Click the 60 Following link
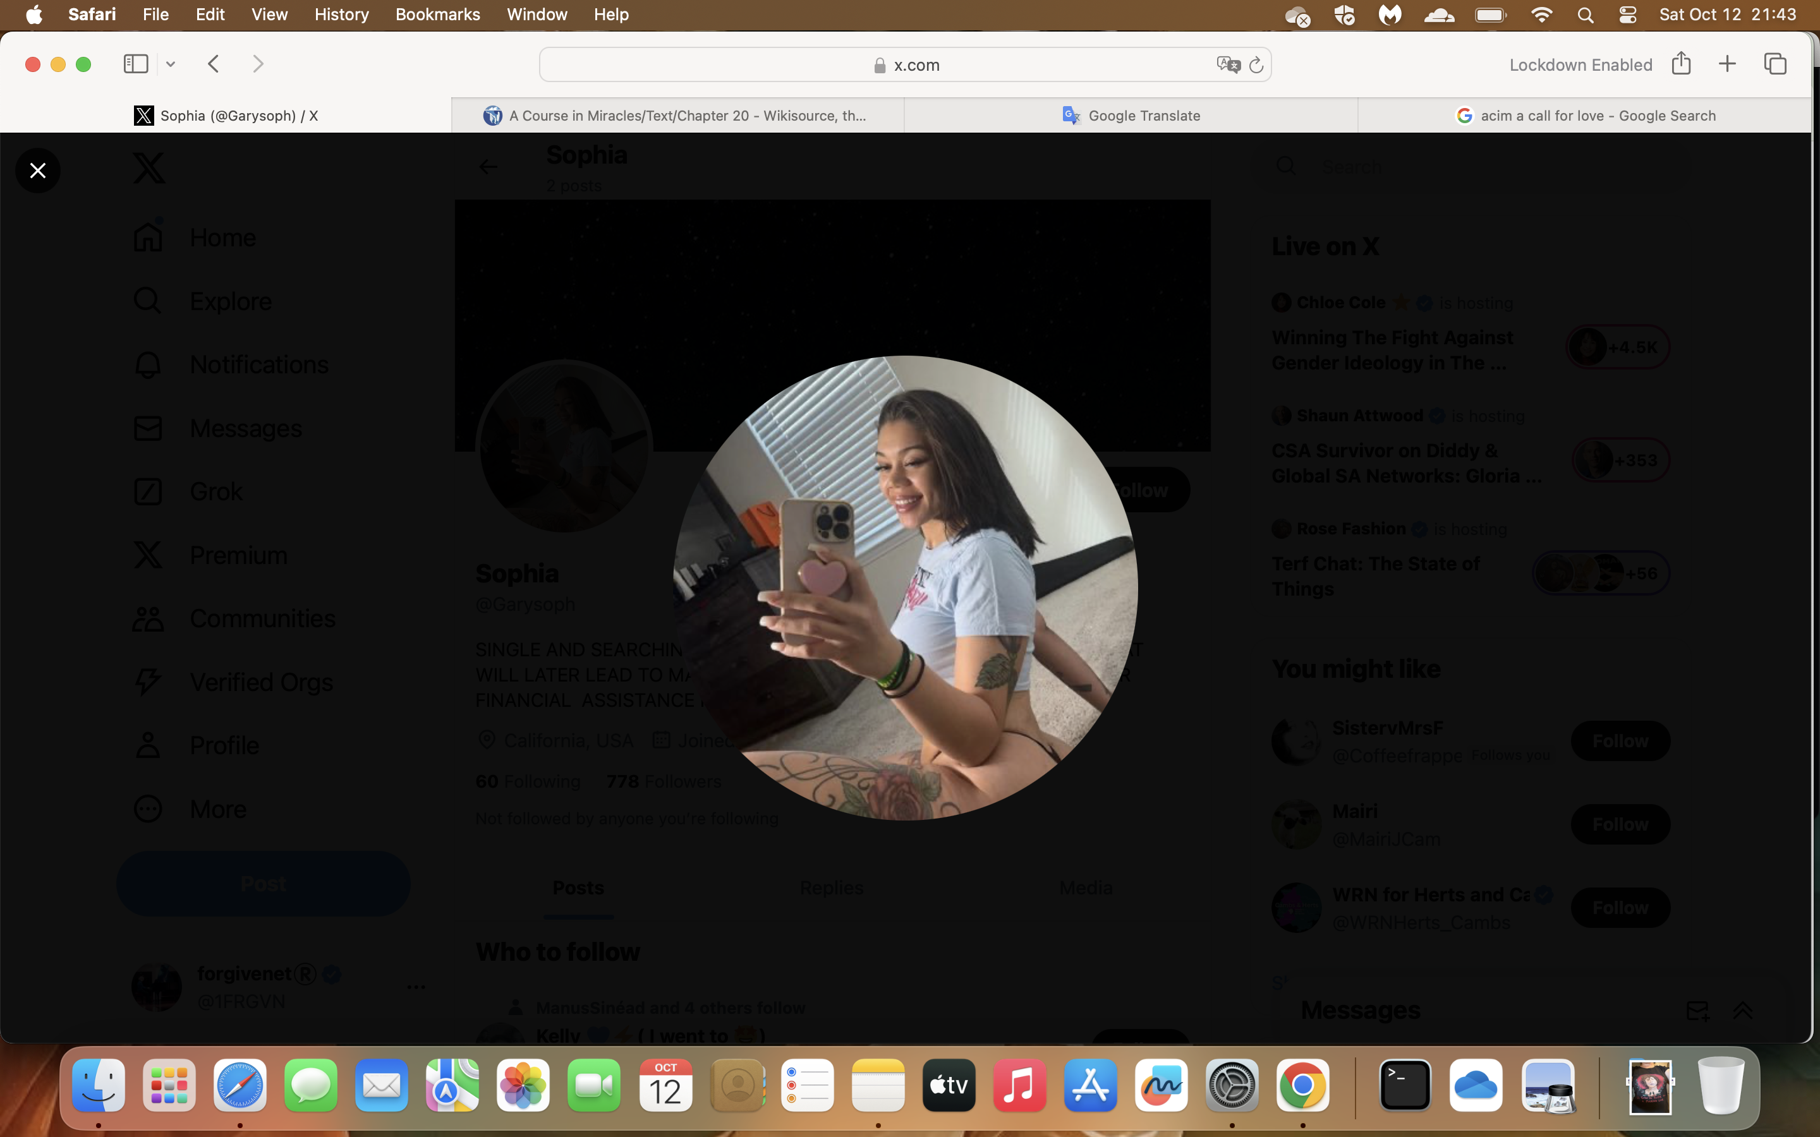The image size is (1820, 1137). [528, 782]
